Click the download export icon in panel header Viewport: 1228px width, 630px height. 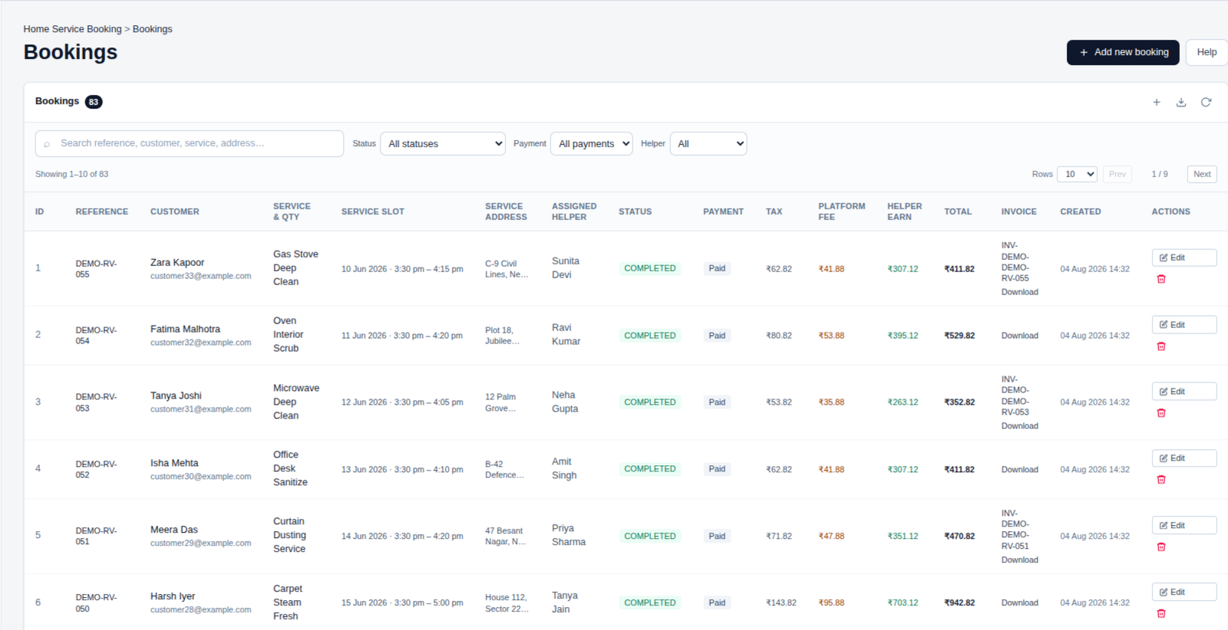tap(1181, 102)
